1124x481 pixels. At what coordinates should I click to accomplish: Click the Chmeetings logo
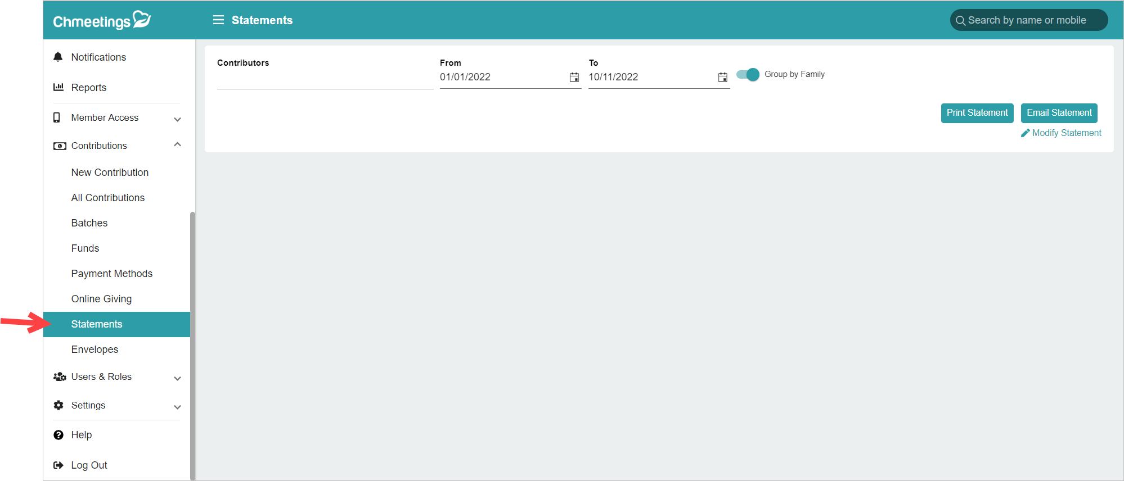click(102, 20)
